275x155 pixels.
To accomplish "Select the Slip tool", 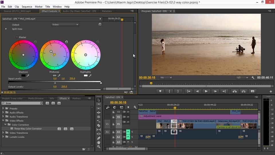I will click(99, 130).
